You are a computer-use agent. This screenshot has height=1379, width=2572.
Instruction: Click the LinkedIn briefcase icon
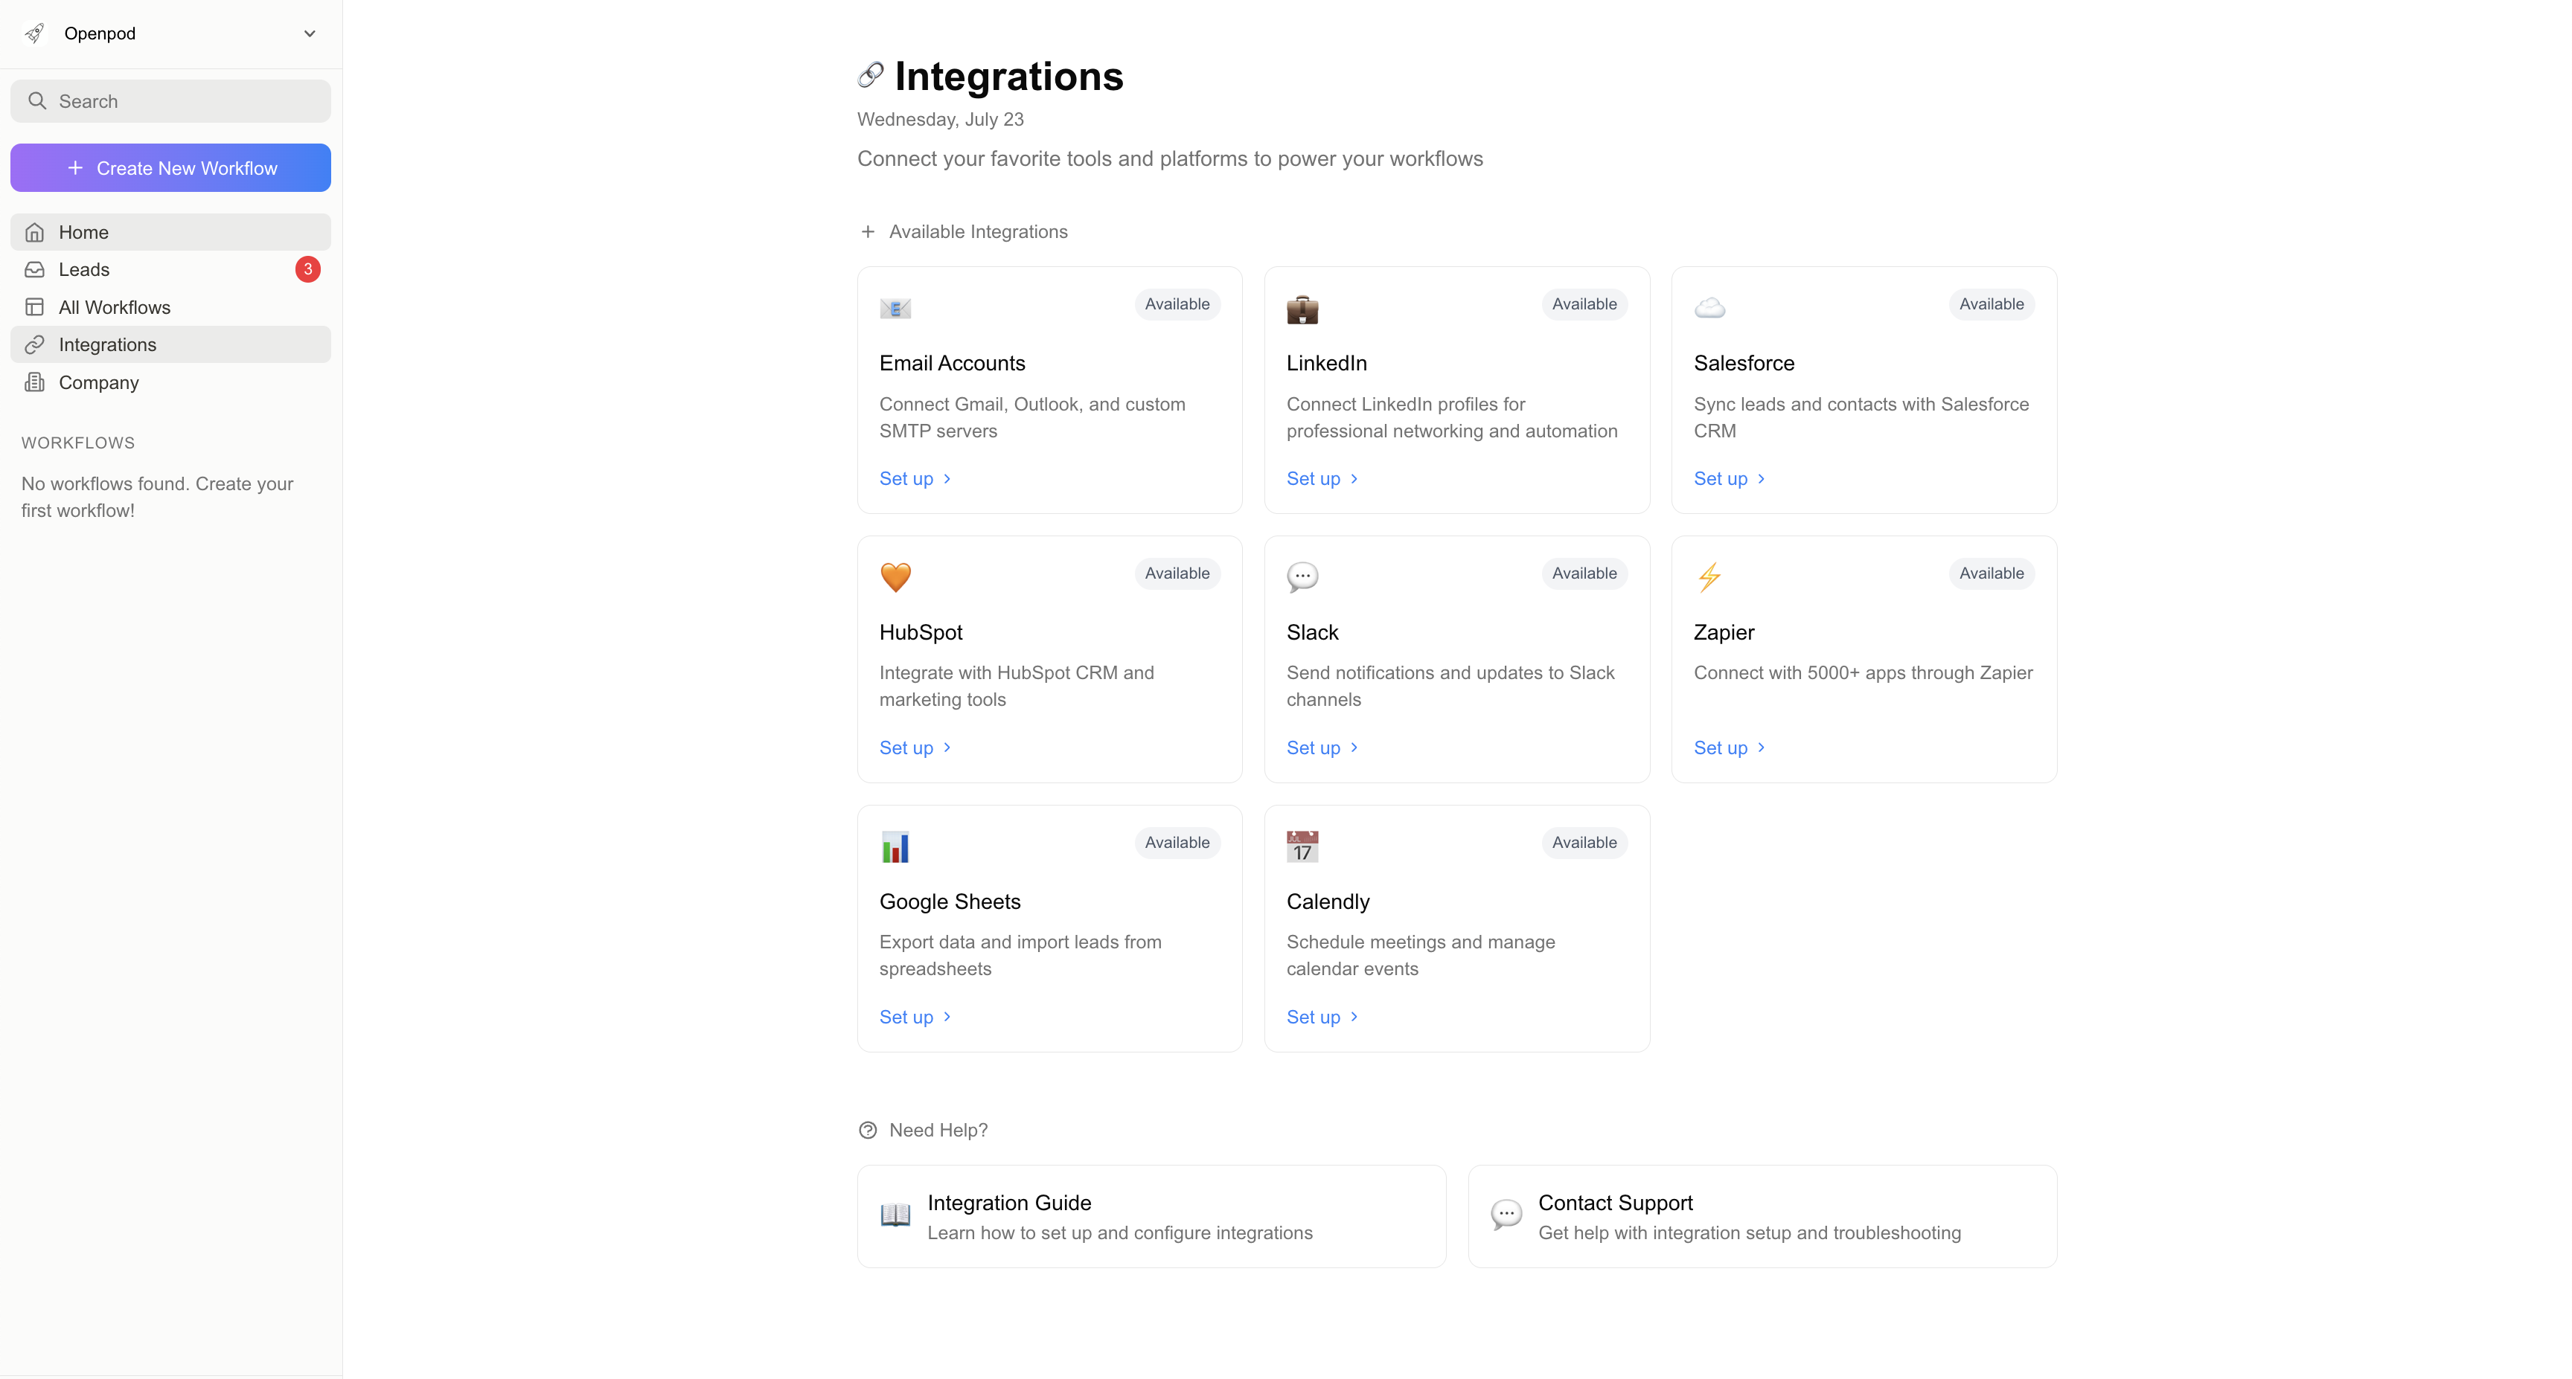click(1302, 309)
